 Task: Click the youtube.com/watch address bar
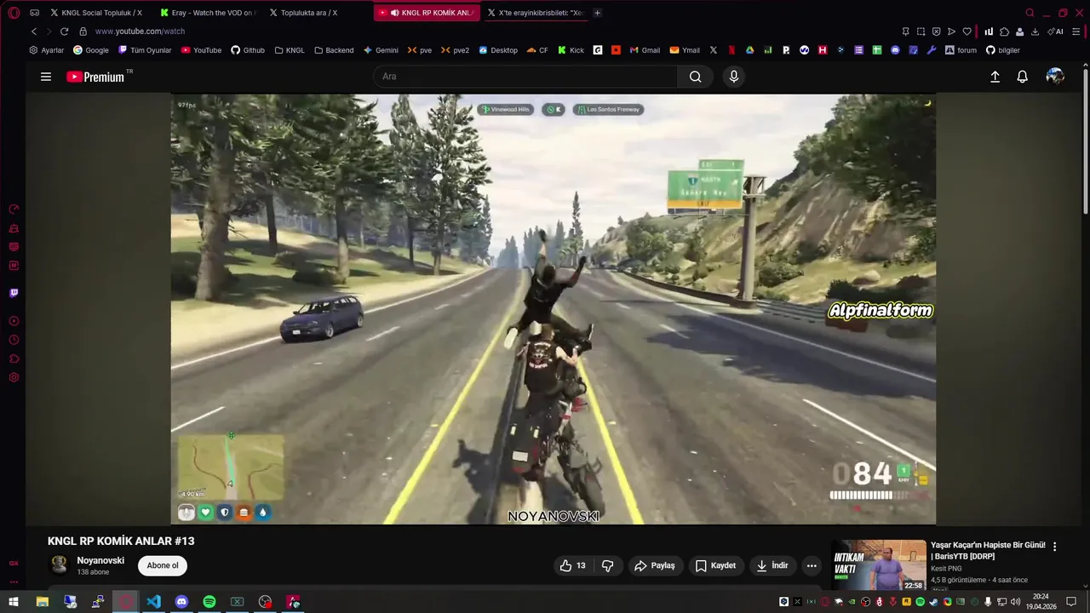point(140,32)
